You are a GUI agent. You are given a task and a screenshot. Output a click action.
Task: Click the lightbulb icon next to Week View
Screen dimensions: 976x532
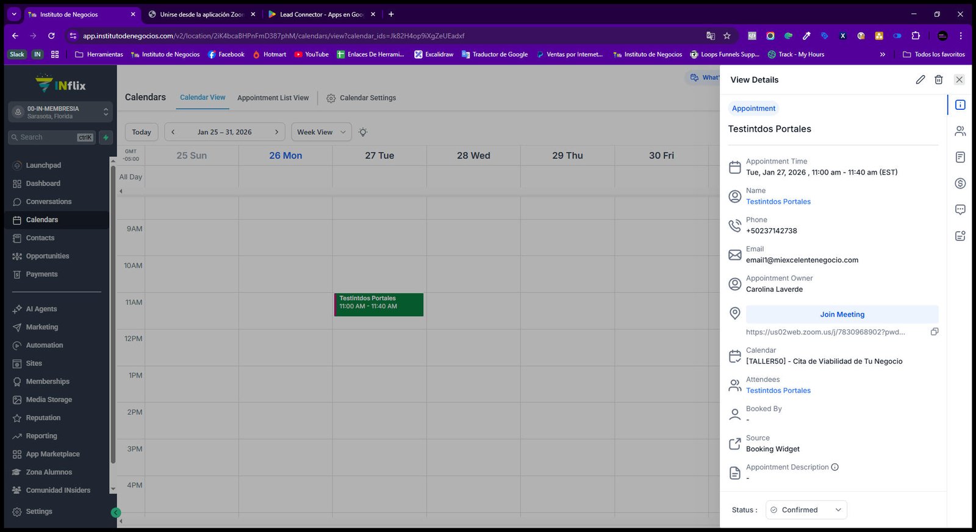pos(363,132)
